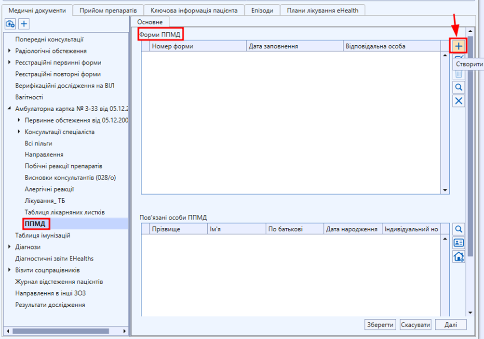484x339 pixels.
Task: Click the medical kit icon above the tree
Action: point(10,24)
